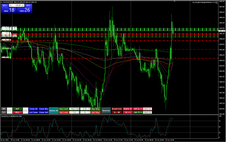Decrease volume with left arrow beside 100.00
Viewport: 226px width, 142px height.
coord(10,5)
